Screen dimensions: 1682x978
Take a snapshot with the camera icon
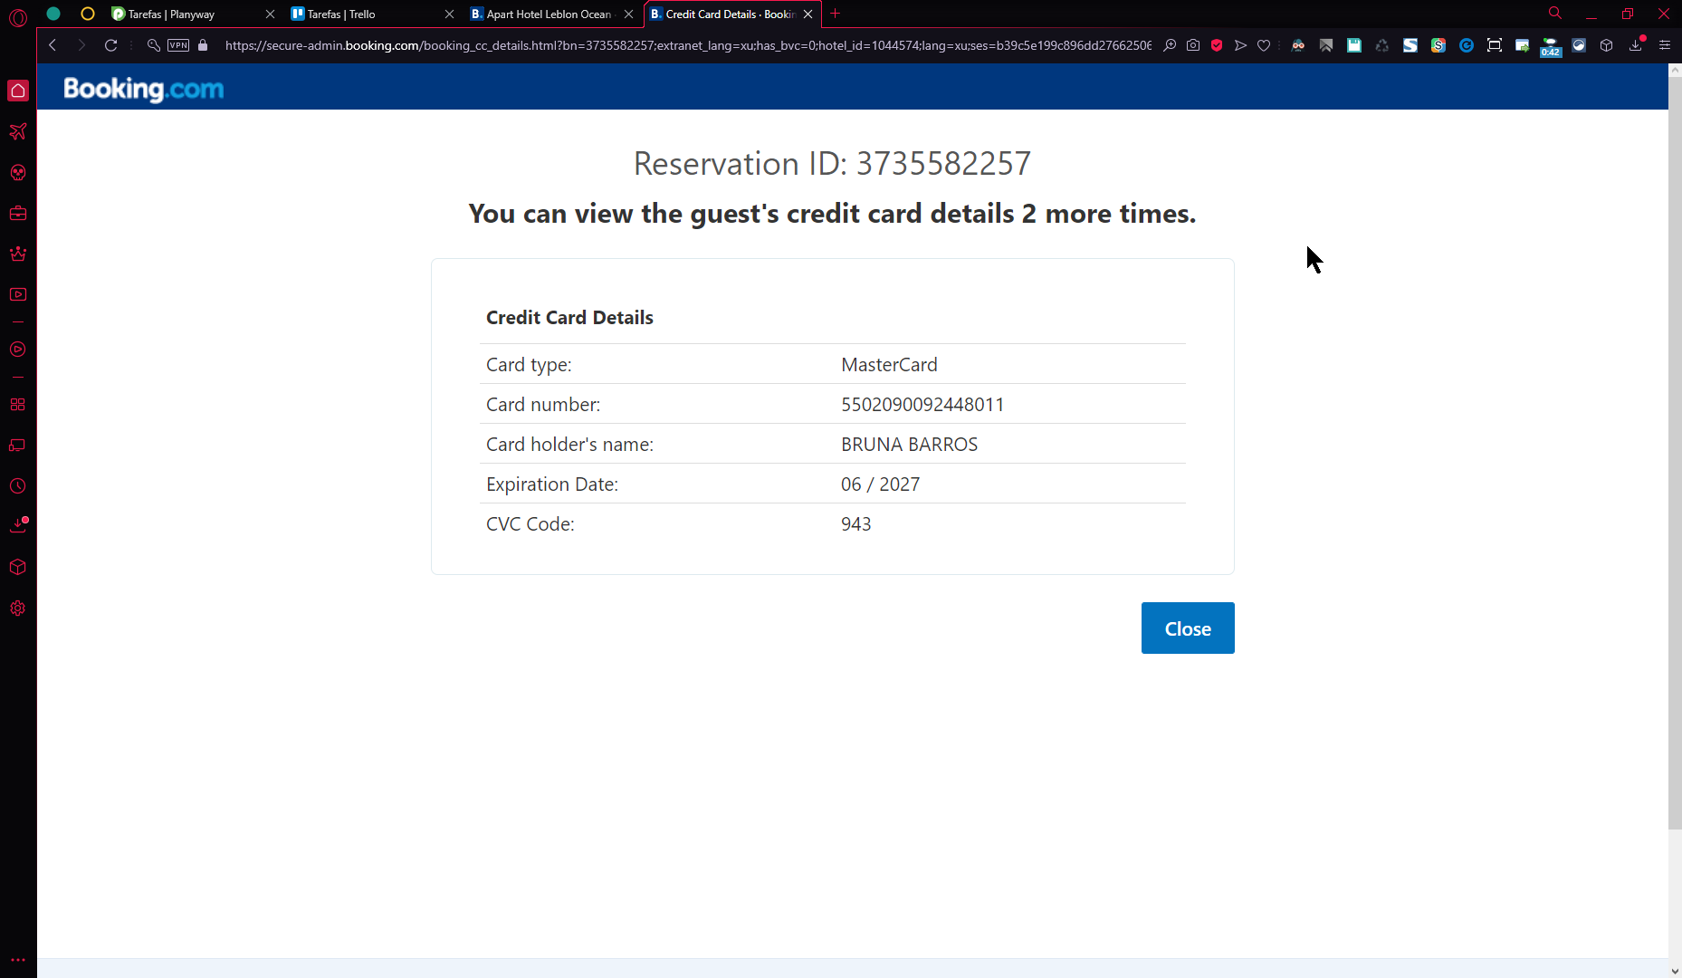[x=1193, y=45]
